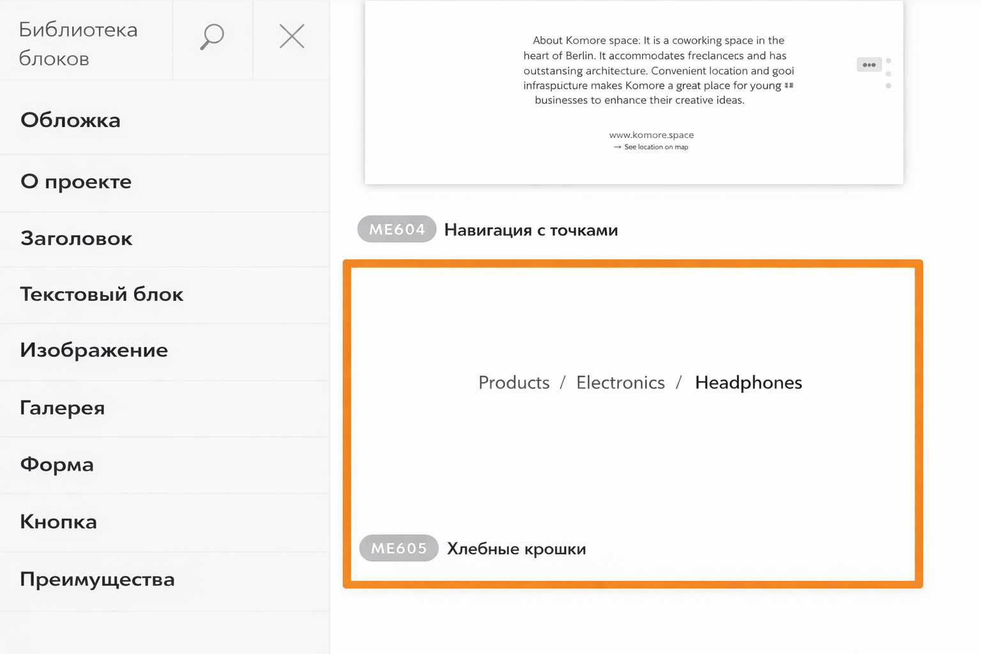This screenshot has height=654, width=981.
Task: Select the Хлебные крошки block title
Action: pyautogui.click(x=516, y=549)
